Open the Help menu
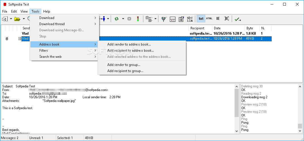The height and width of the screenshot is (141, 304). pyautogui.click(x=47, y=11)
